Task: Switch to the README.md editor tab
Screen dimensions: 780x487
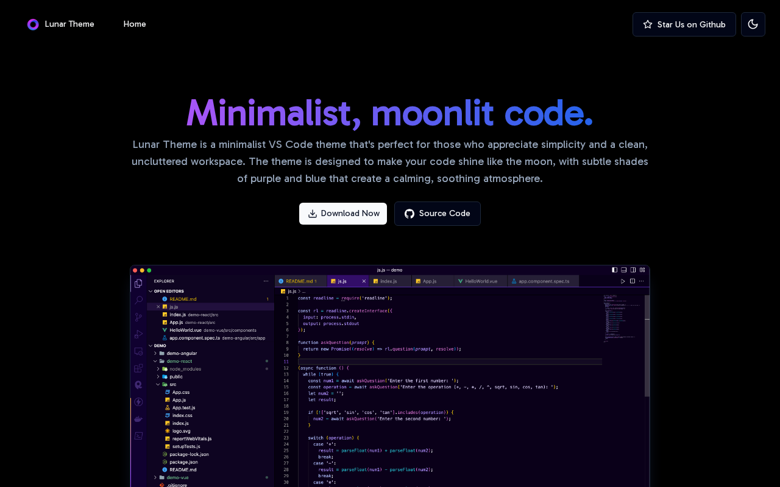Action: (x=300, y=281)
